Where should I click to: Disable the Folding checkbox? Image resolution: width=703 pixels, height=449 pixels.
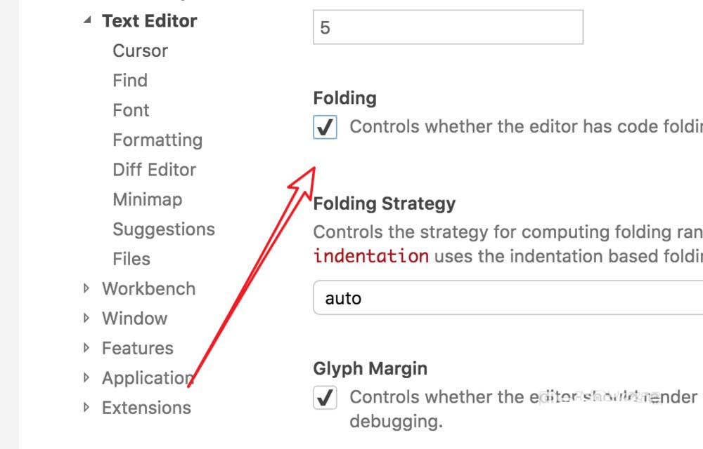[x=325, y=127]
